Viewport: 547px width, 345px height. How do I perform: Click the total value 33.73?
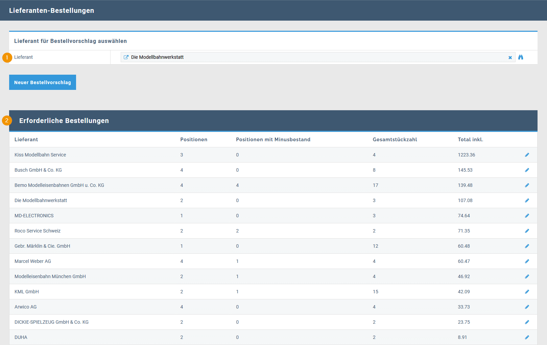(x=464, y=307)
